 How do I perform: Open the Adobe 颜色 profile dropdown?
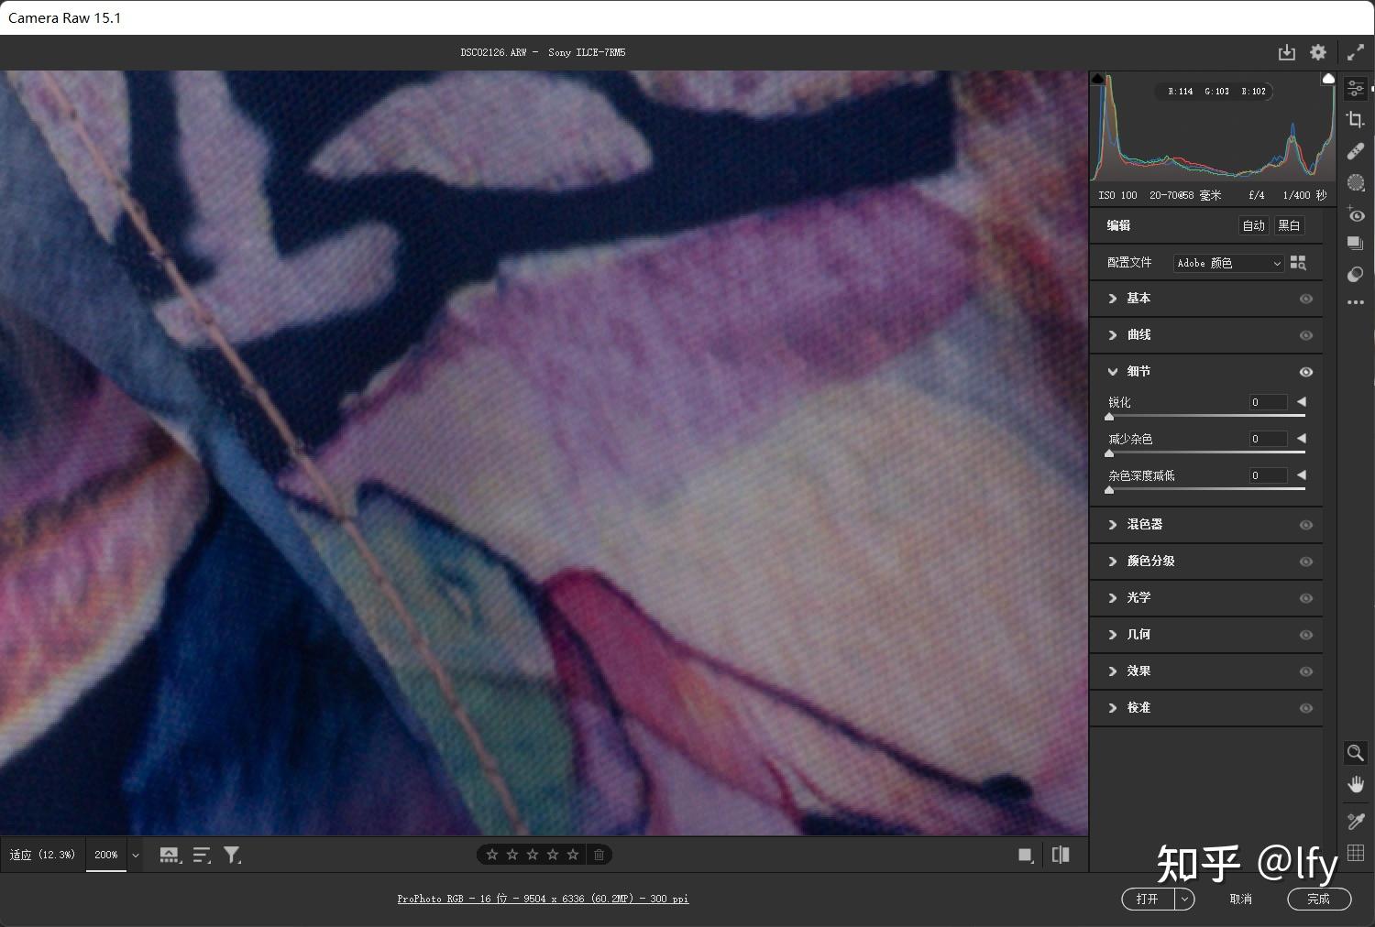pos(1228,263)
